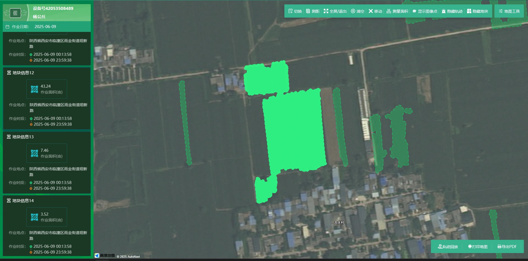Select the 地块信息13 plot entry
Screen dimensions: 528x261
(23, 137)
